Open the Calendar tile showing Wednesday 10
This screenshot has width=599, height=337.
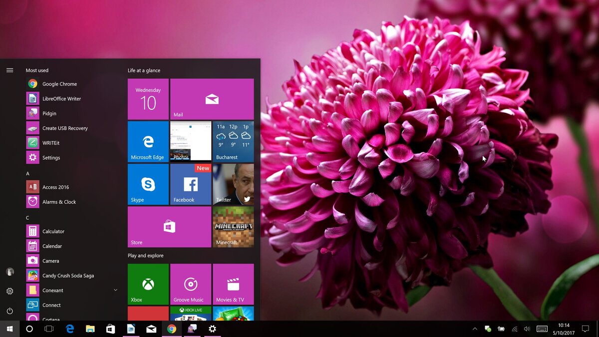pos(148,99)
